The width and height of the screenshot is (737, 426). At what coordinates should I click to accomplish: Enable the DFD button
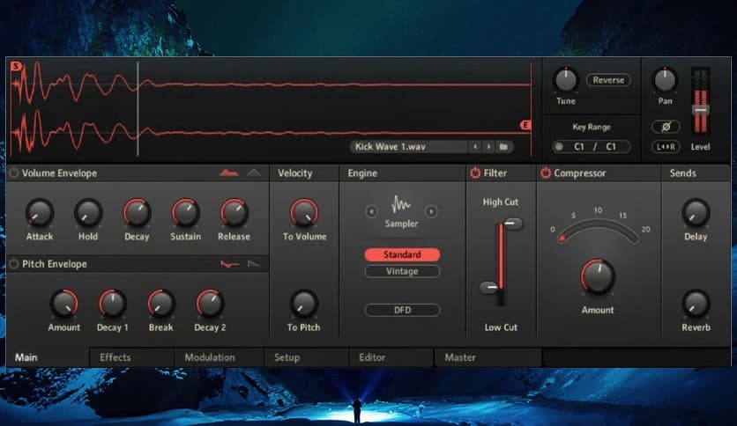tap(402, 310)
